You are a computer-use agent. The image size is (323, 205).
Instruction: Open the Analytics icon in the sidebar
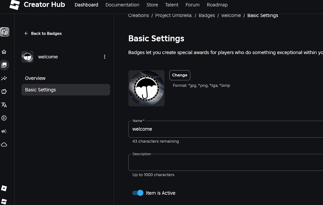4,78
